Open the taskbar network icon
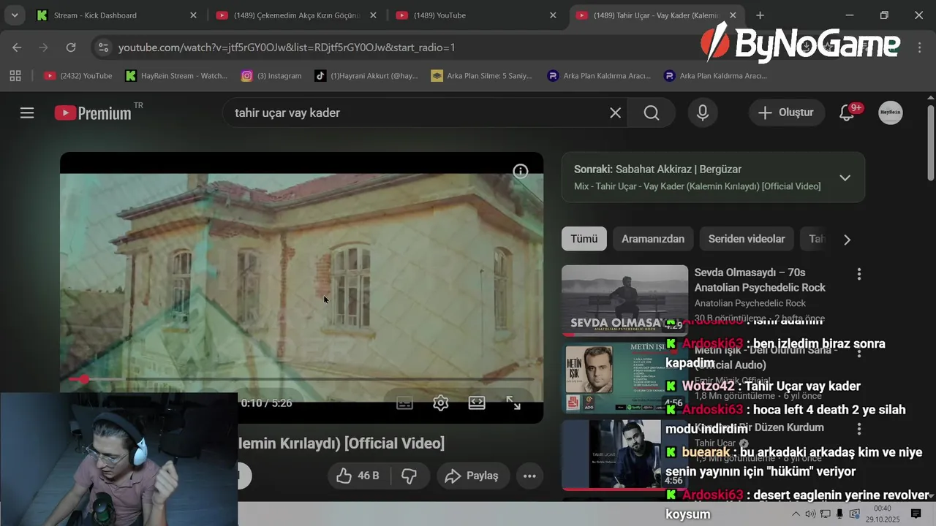The height and width of the screenshot is (526, 936). [x=825, y=514]
